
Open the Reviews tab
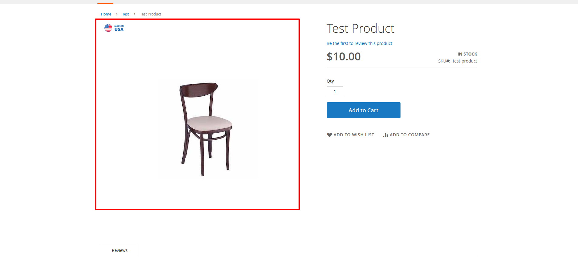[x=120, y=250]
